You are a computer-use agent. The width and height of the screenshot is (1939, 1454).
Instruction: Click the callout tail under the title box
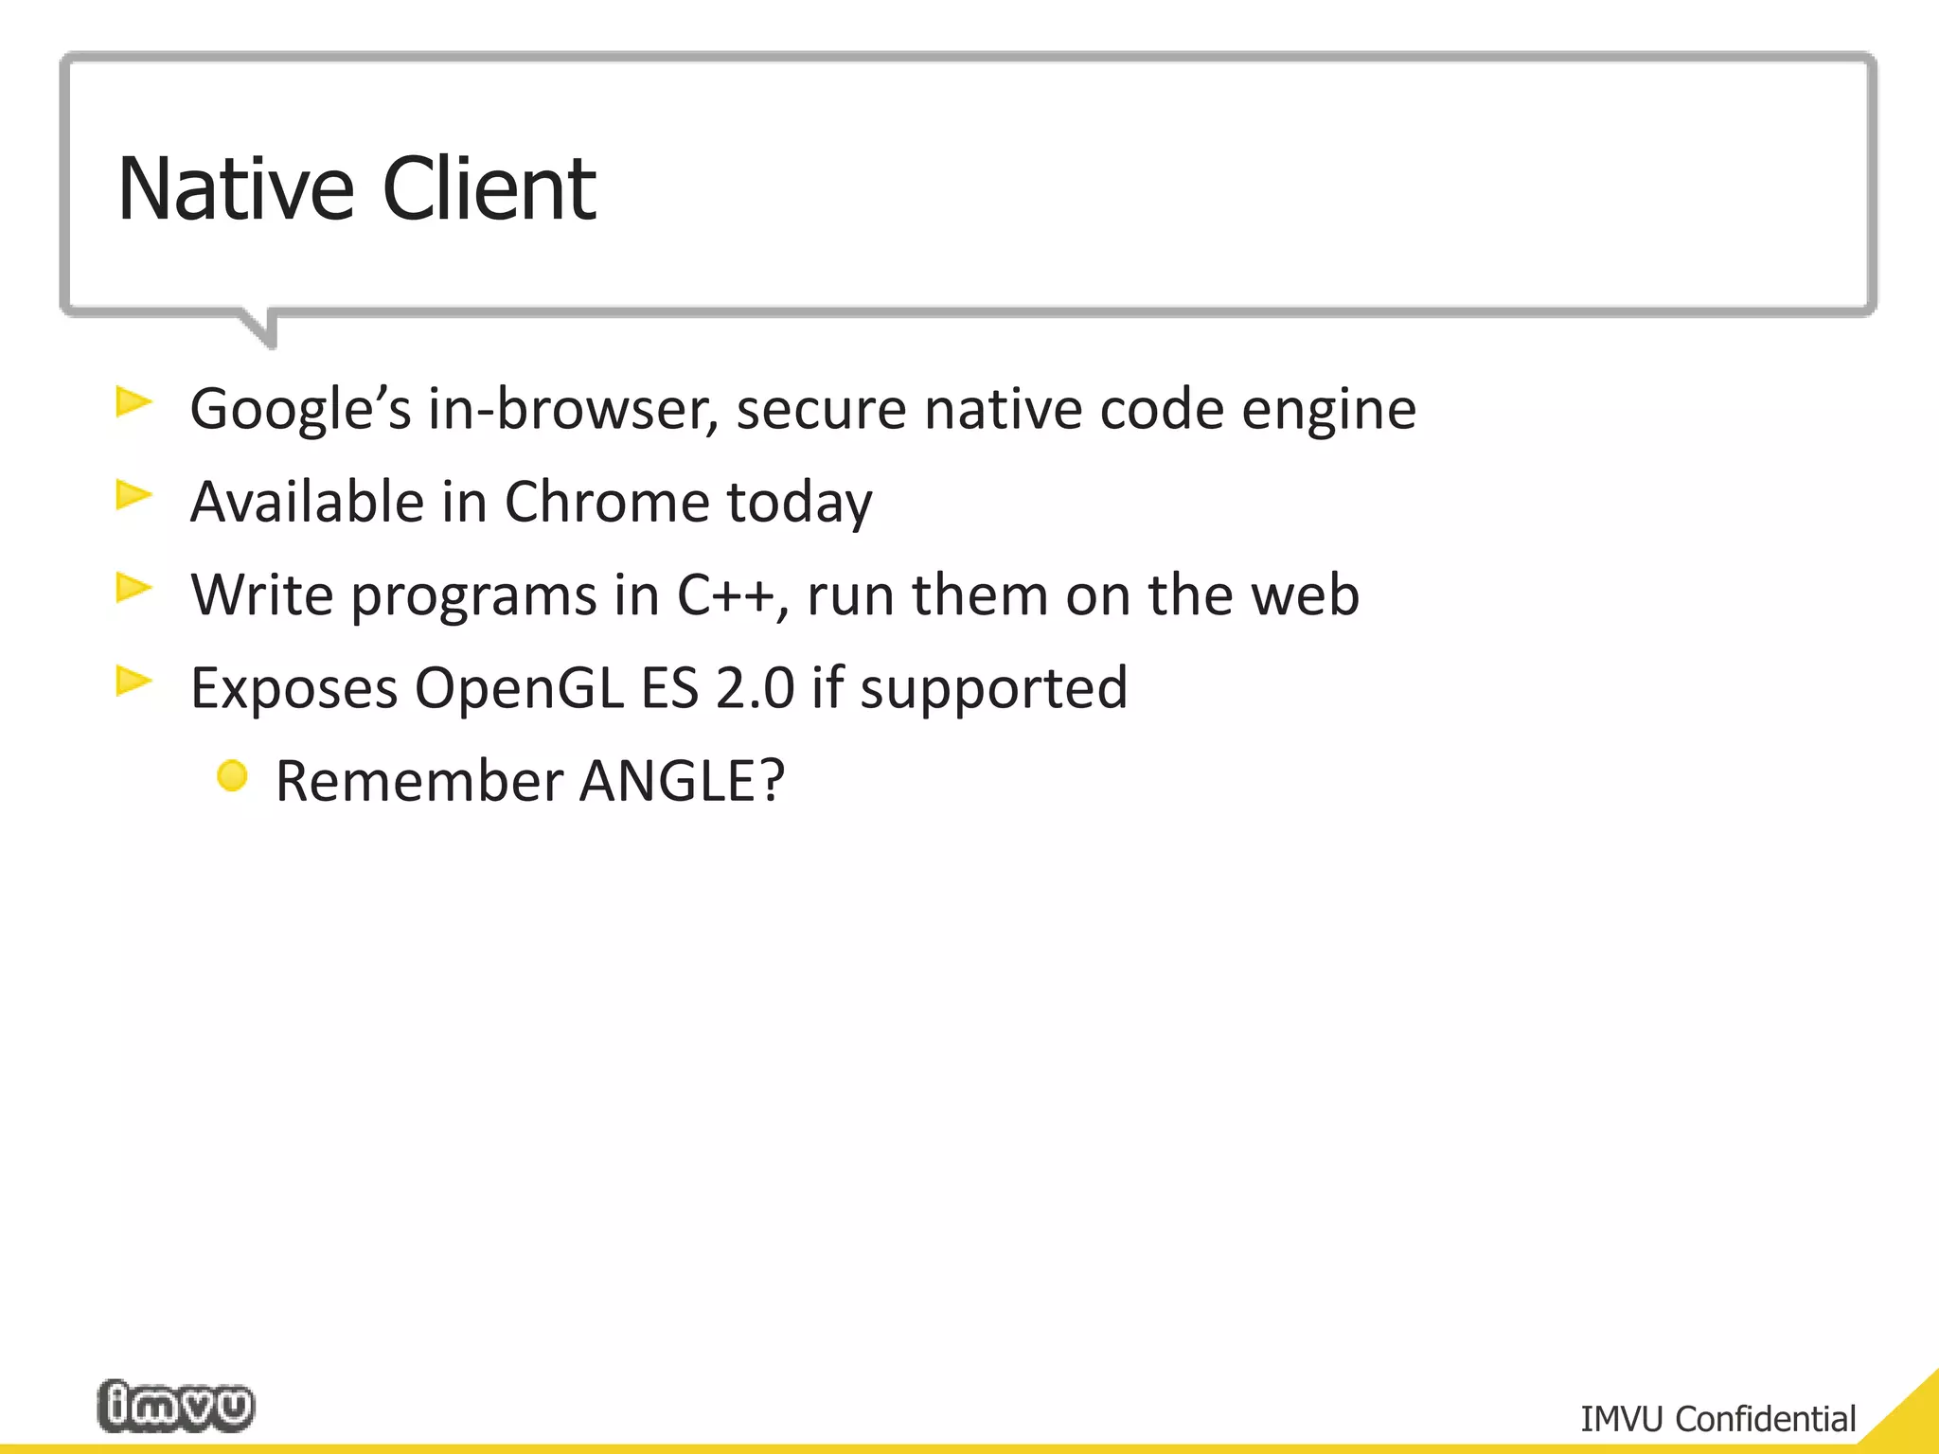coord(262,328)
